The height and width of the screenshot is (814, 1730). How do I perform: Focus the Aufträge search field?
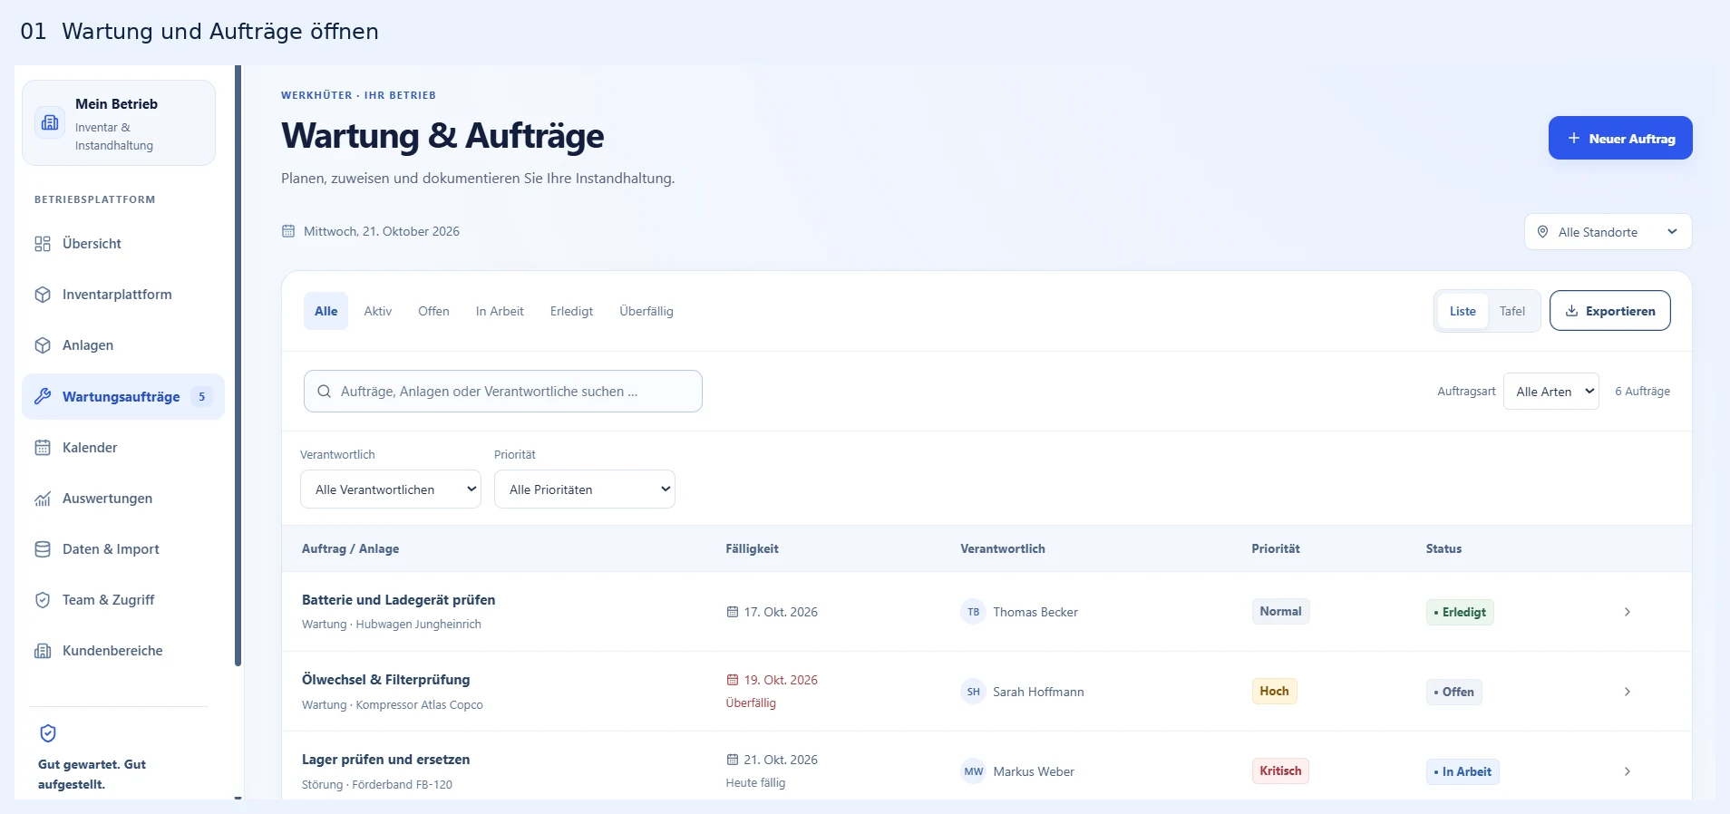pos(503,392)
